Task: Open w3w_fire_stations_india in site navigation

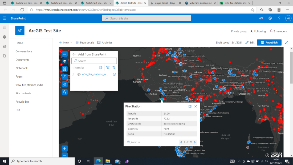Action: pos(29,85)
